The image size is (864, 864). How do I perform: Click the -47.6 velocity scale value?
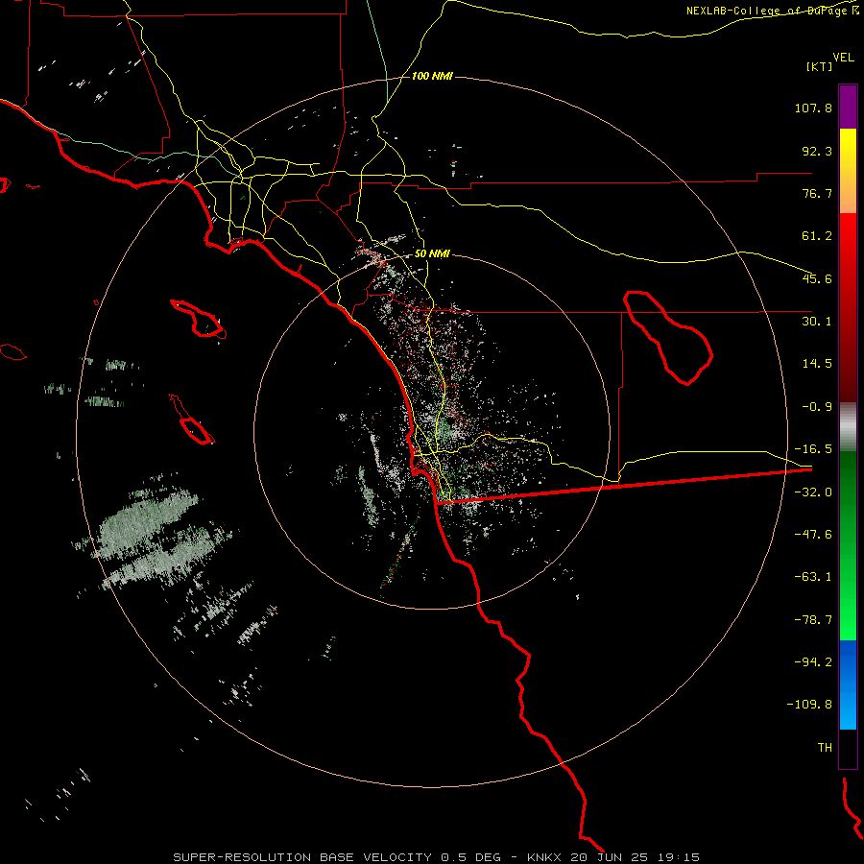click(x=813, y=535)
